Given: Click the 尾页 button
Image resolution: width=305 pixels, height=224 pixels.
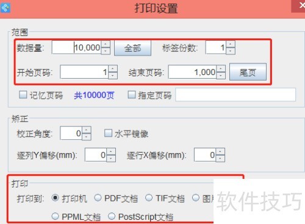Looking at the screenshot, I should click(x=248, y=72).
